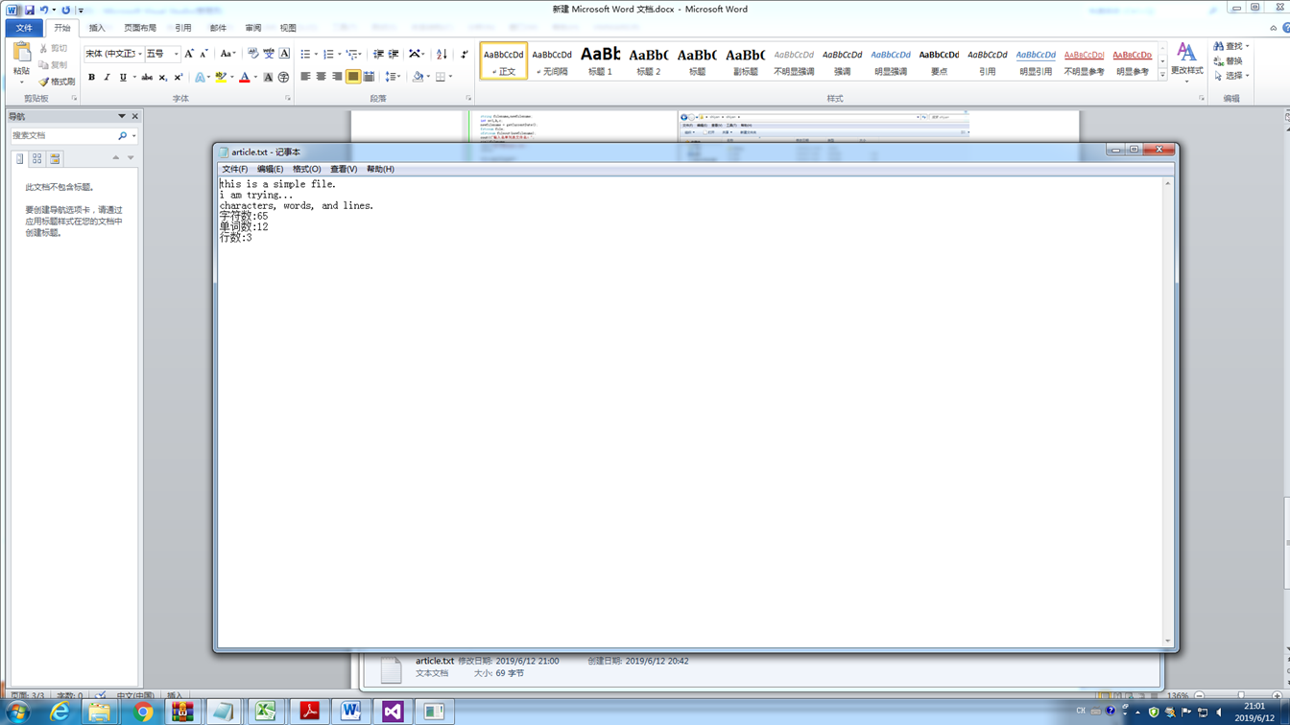Apply the 标题 1 style
1290x725 pixels.
[x=600, y=60]
